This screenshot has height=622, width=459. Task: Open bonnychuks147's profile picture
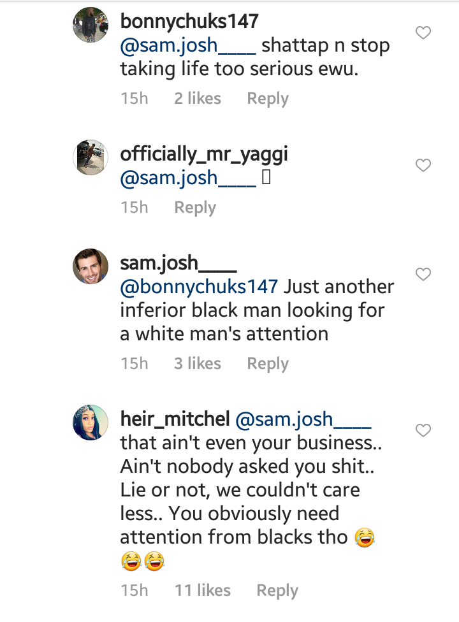(91, 25)
